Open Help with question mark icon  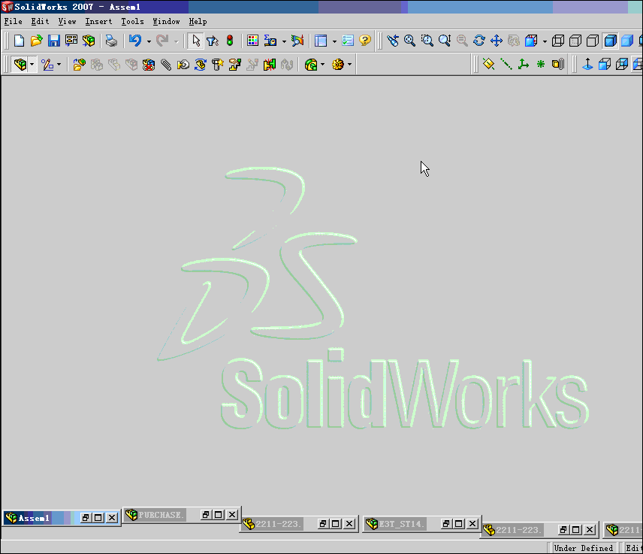pos(364,41)
